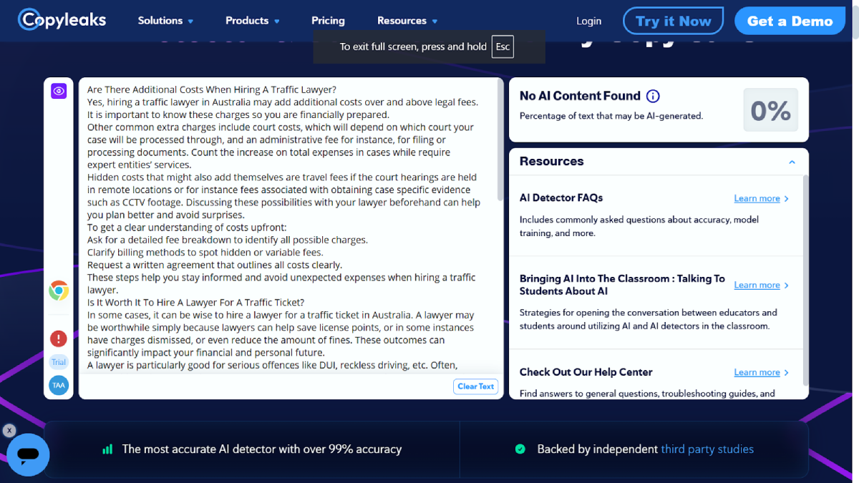Open the Resources navigation dropdown

pyautogui.click(x=407, y=21)
